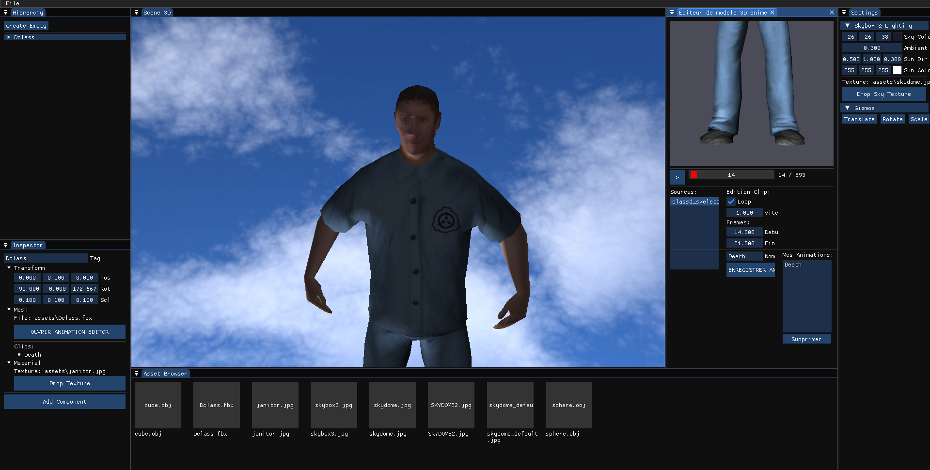Collapse the Skybox & Lighting section
The image size is (930, 470).
[x=848, y=25]
